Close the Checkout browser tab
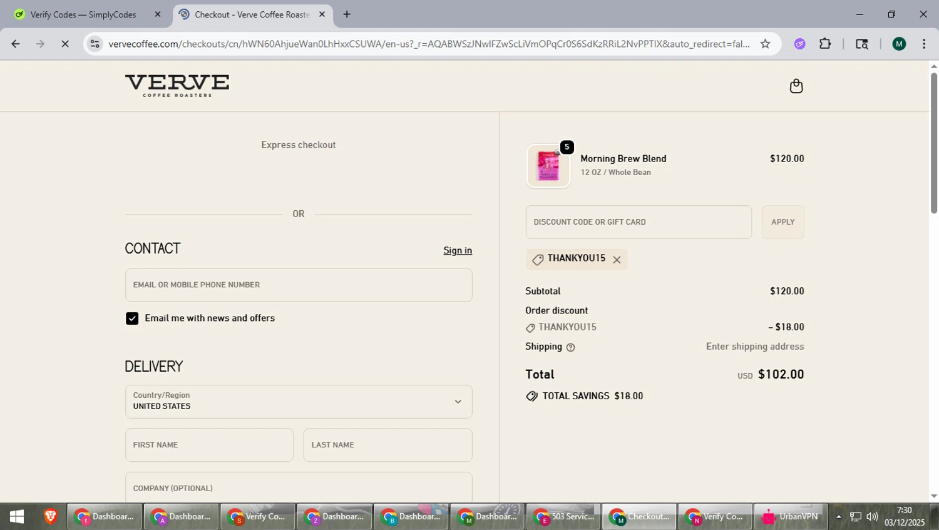The image size is (939, 530). pos(322,14)
